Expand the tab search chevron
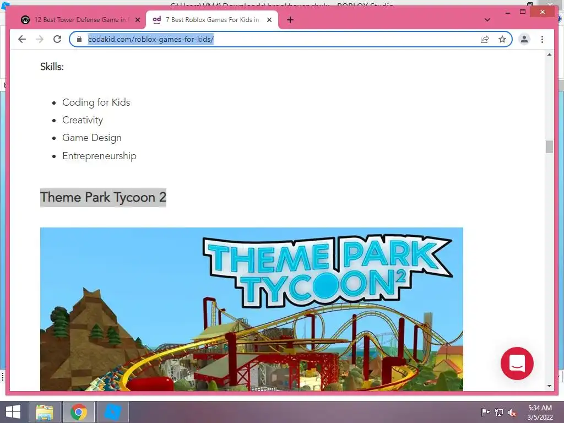The width and height of the screenshot is (564, 423). 487,20
